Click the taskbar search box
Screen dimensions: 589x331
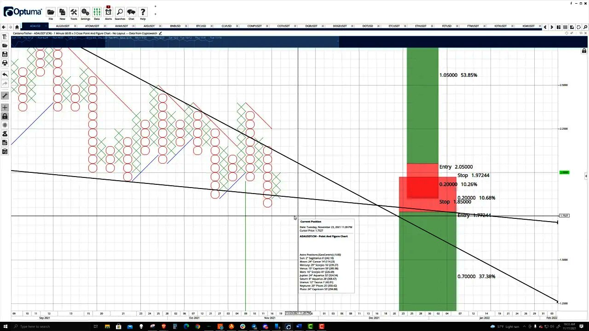(51, 326)
